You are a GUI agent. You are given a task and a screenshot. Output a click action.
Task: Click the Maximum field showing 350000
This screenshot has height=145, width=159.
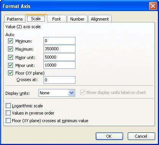pyautogui.click(x=59, y=49)
